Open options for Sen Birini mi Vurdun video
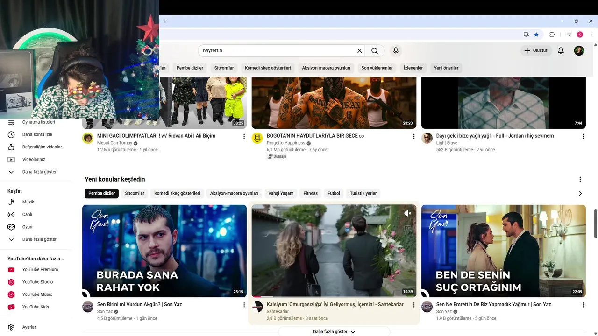Screen dimensions: 598x336 (x=244, y=305)
